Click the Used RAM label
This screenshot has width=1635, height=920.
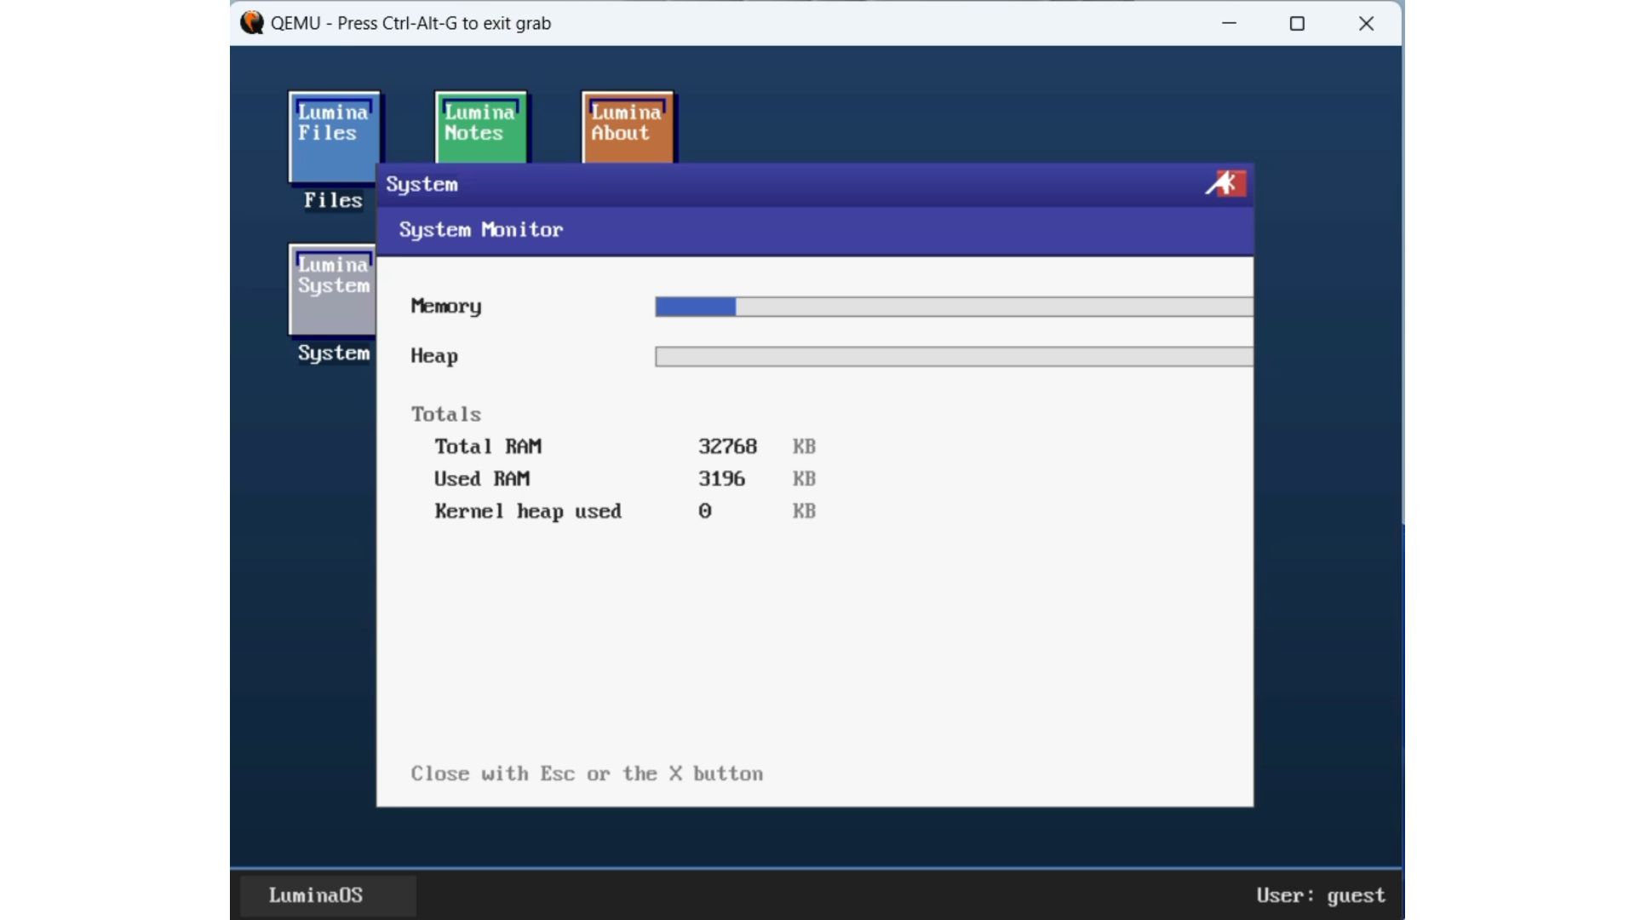pos(482,479)
